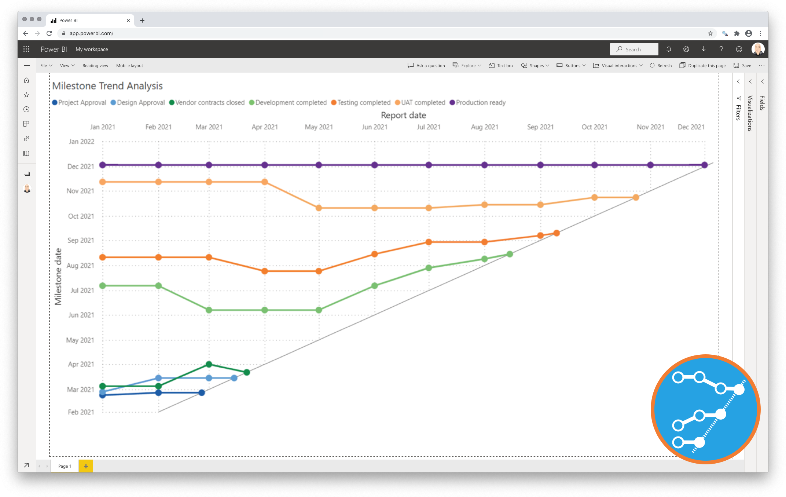The height and width of the screenshot is (497, 786).
Task: Expand the File menu
Action: point(45,65)
